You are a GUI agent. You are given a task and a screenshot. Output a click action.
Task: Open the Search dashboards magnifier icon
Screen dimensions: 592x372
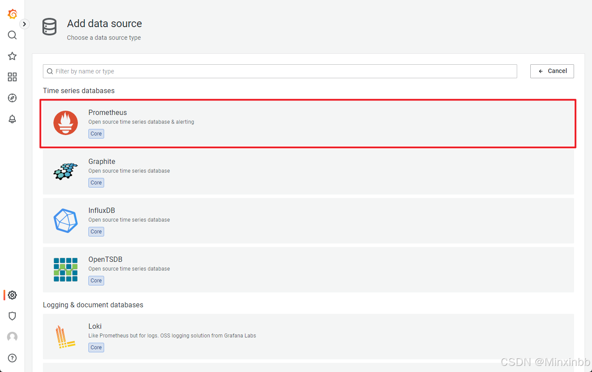[12, 35]
